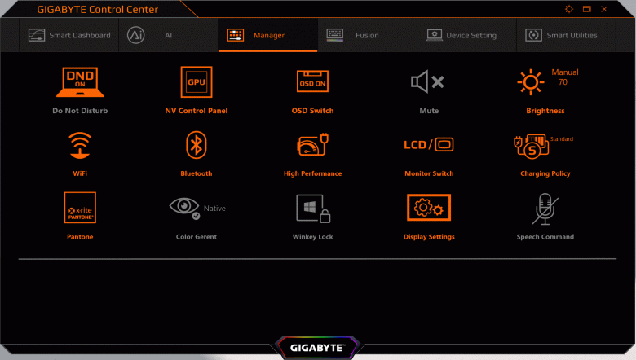
Task: Open Display Settings gear icon
Action: pyautogui.click(x=429, y=208)
